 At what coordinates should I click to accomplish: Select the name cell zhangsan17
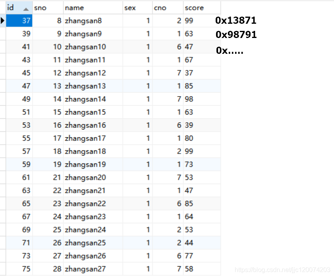pos(93,138)
